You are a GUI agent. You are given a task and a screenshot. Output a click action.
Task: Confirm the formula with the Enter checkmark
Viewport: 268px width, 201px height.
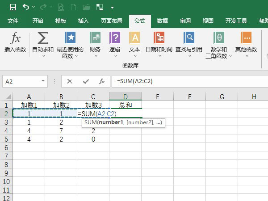[x=86, y=81]
